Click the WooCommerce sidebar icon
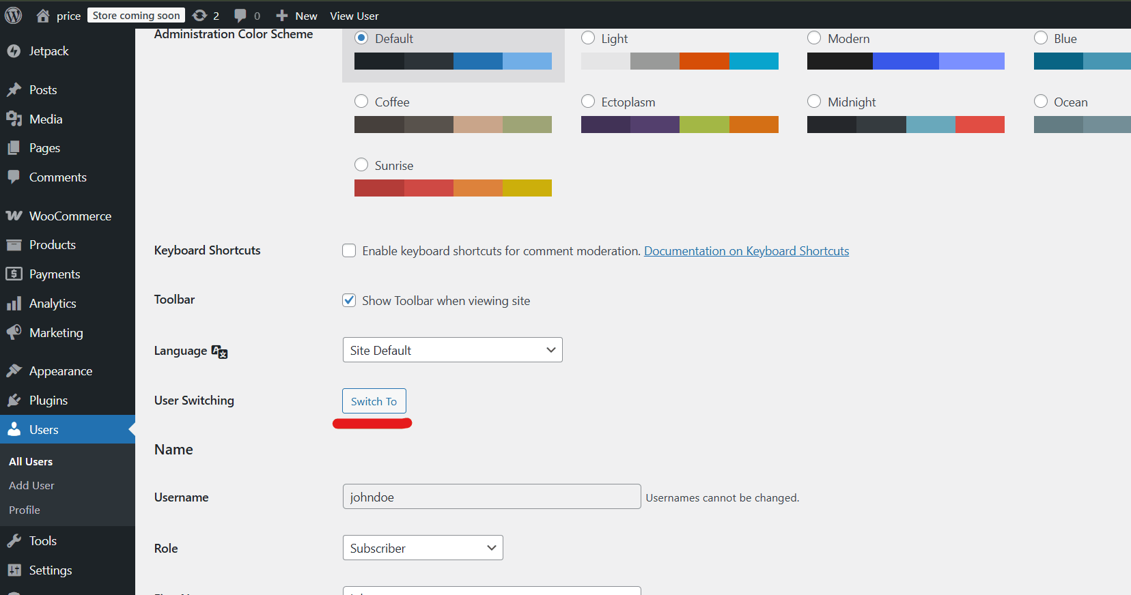The height and width of the screenshot is (595, 1131). coord(14,216)
